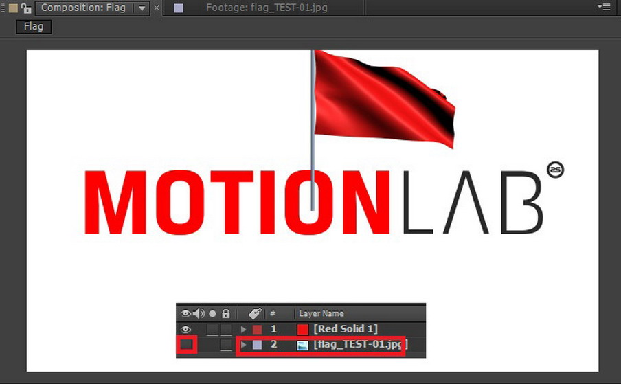Click layer number 2 in timeline
The height and width of the screenshot is (384, 621).
coord(273,344)
